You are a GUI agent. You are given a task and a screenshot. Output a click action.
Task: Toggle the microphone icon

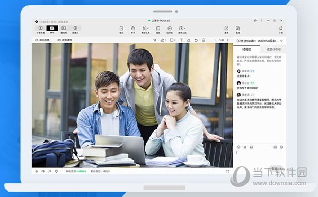tap(37, 171)
